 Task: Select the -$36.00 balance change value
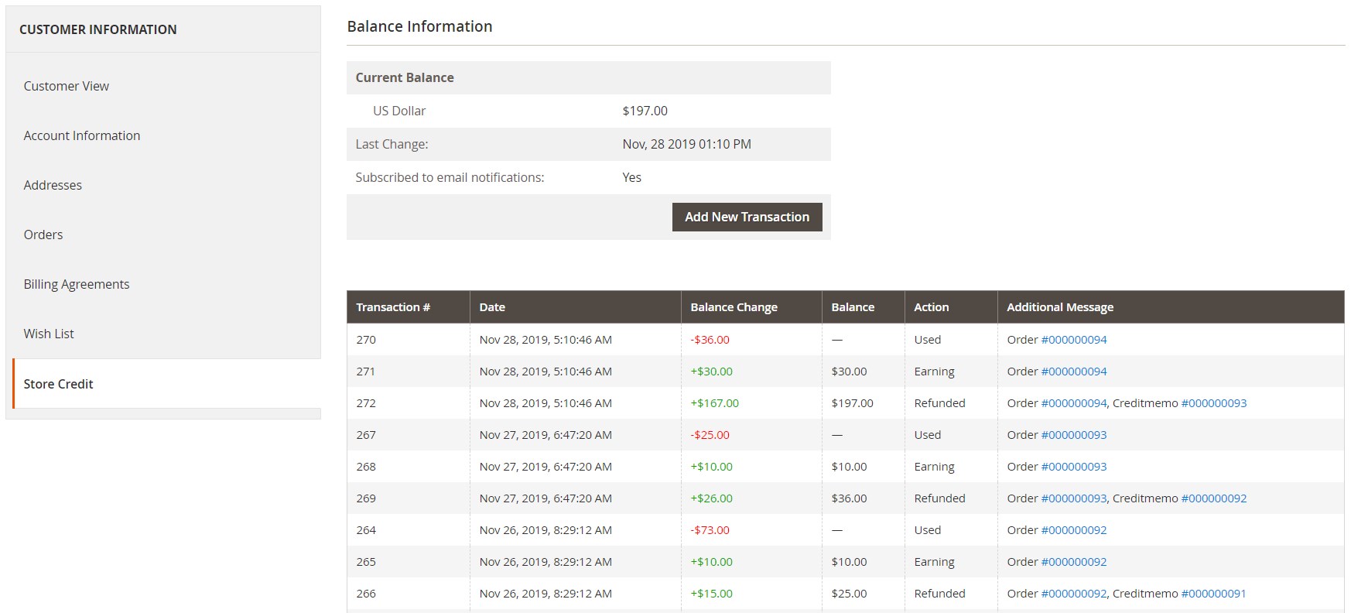(x=710, y=340)
